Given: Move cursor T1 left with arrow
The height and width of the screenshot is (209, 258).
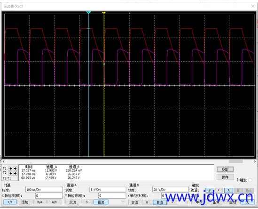Looking at the screenshot, I should [11, 169].
